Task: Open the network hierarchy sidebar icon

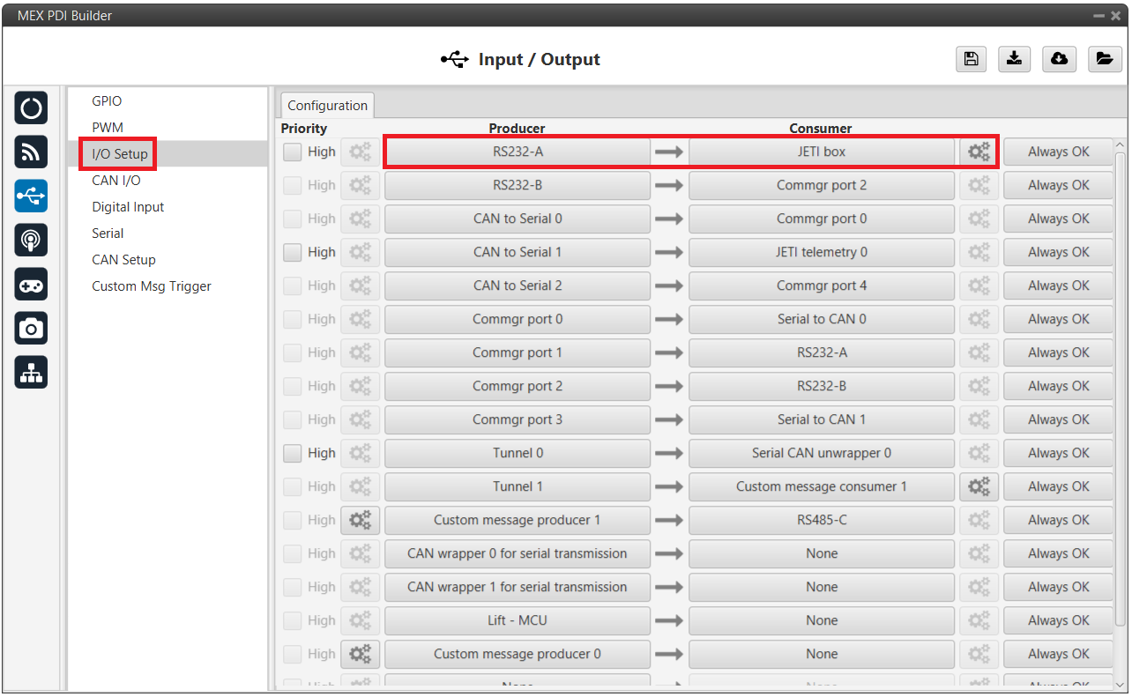Action: pyautogui.click(x=31, y=373)
